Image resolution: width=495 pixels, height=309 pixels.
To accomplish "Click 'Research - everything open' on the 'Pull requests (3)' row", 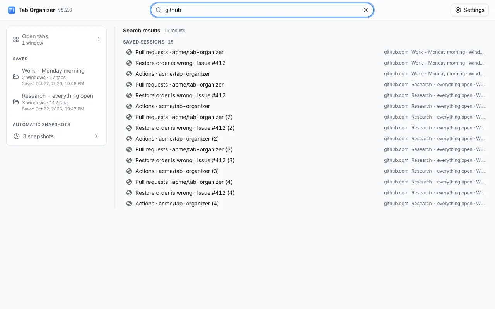I will 442,149.
